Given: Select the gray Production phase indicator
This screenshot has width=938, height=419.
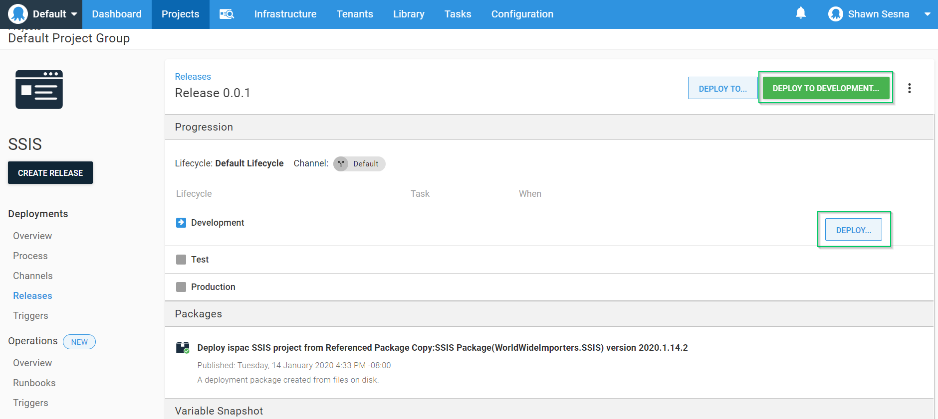Looking at the screenshot, I should 181,287.
